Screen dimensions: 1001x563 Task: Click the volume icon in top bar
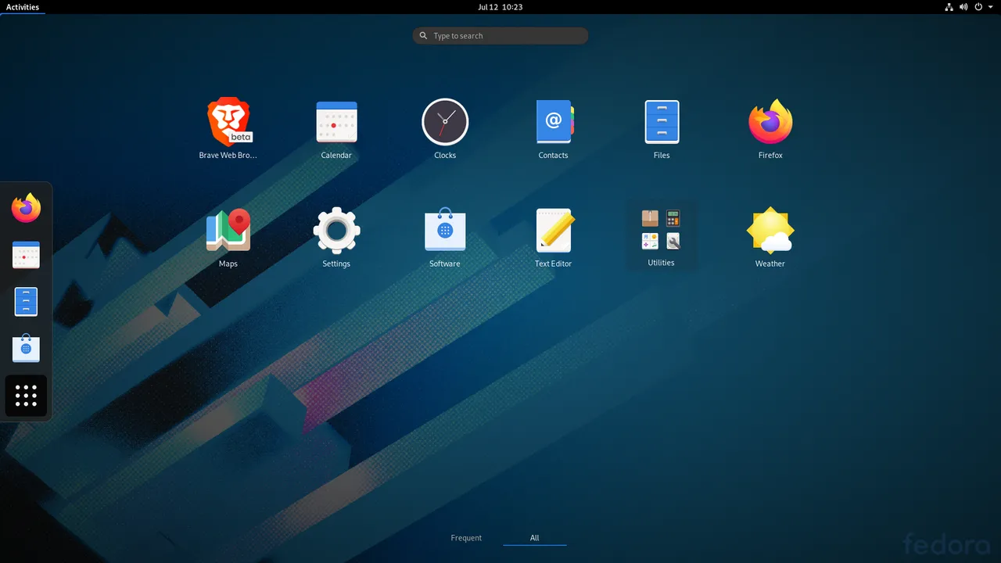tap(964, 7)
